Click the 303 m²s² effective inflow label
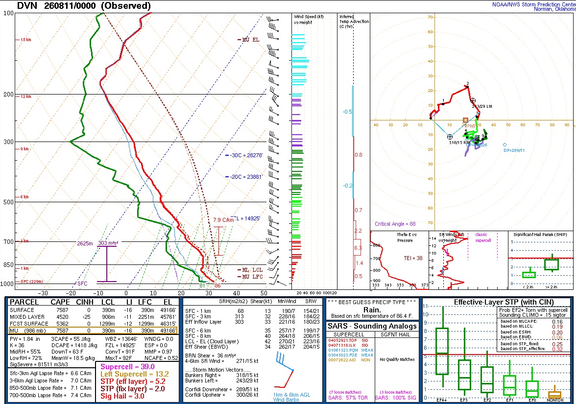The image size is (576, 404). (108, 243)
